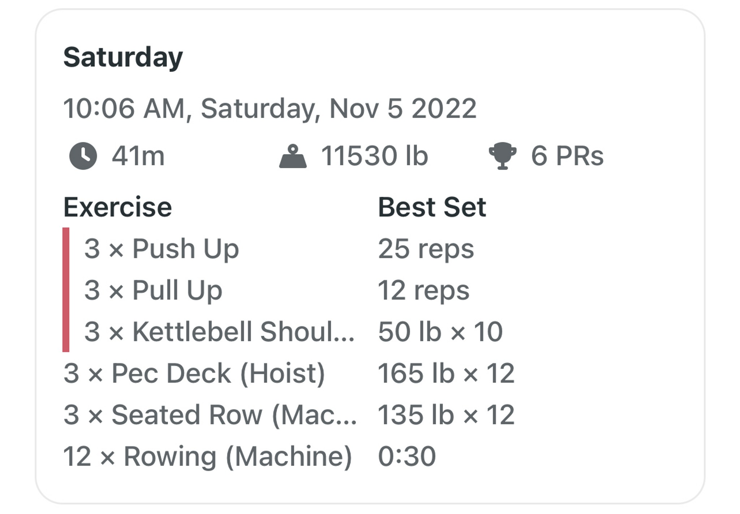Select the 11530 lb total volume
740x514 pixels.
(x=375, y=156)
